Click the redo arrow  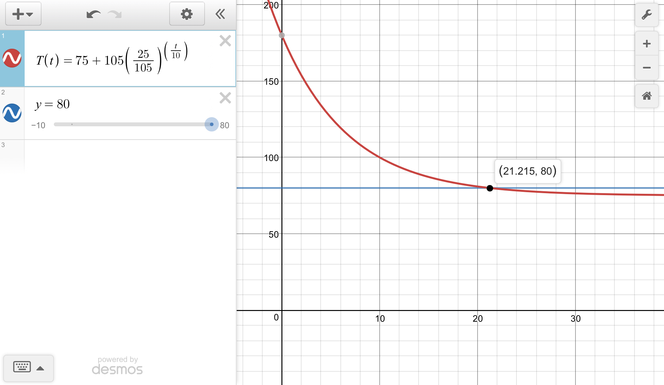[114, 14]
